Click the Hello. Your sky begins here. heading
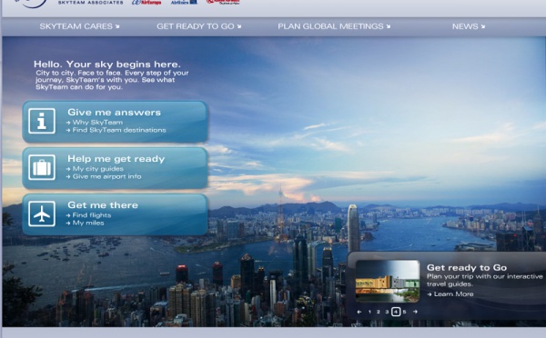 click(x=107, y=65)
